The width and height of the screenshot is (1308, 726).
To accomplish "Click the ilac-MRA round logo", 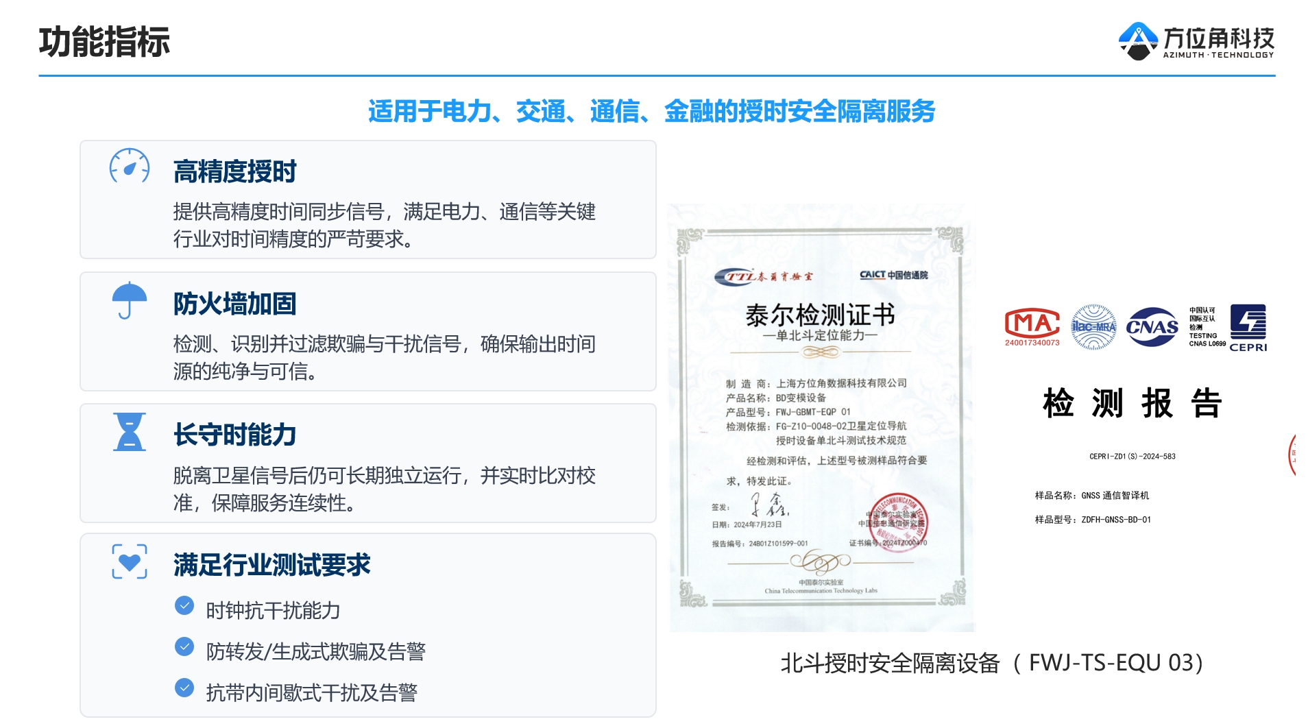I will click(1093, 327).
